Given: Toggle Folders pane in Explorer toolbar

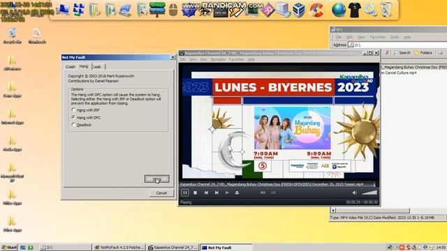Looking at the screenshot, I should [423, 53].
